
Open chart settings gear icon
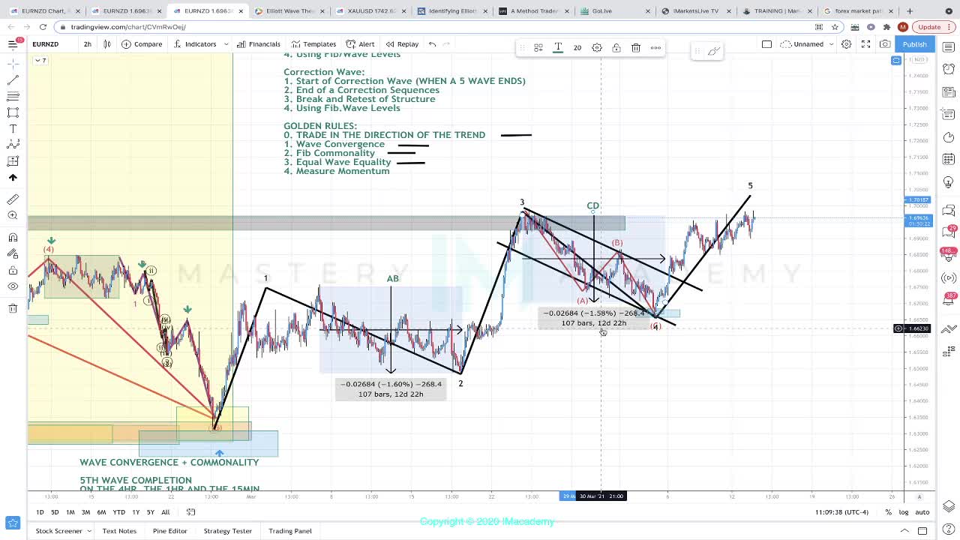846,44
